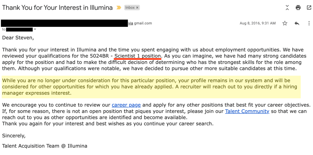The height and width of the screenshot is (155, 313).
Task: Click the expand all messages icon
Action: pyautogui.click(x=287, y=8)
